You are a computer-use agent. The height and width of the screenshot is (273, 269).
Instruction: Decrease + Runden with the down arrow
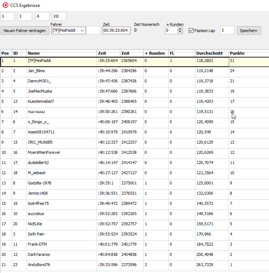tap(179, 32)
